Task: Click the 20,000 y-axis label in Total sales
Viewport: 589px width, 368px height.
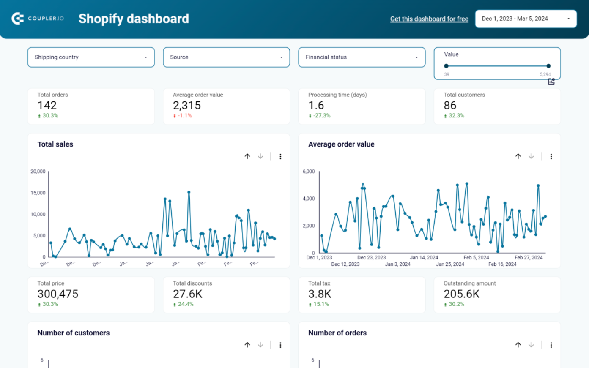Action: 38,172
